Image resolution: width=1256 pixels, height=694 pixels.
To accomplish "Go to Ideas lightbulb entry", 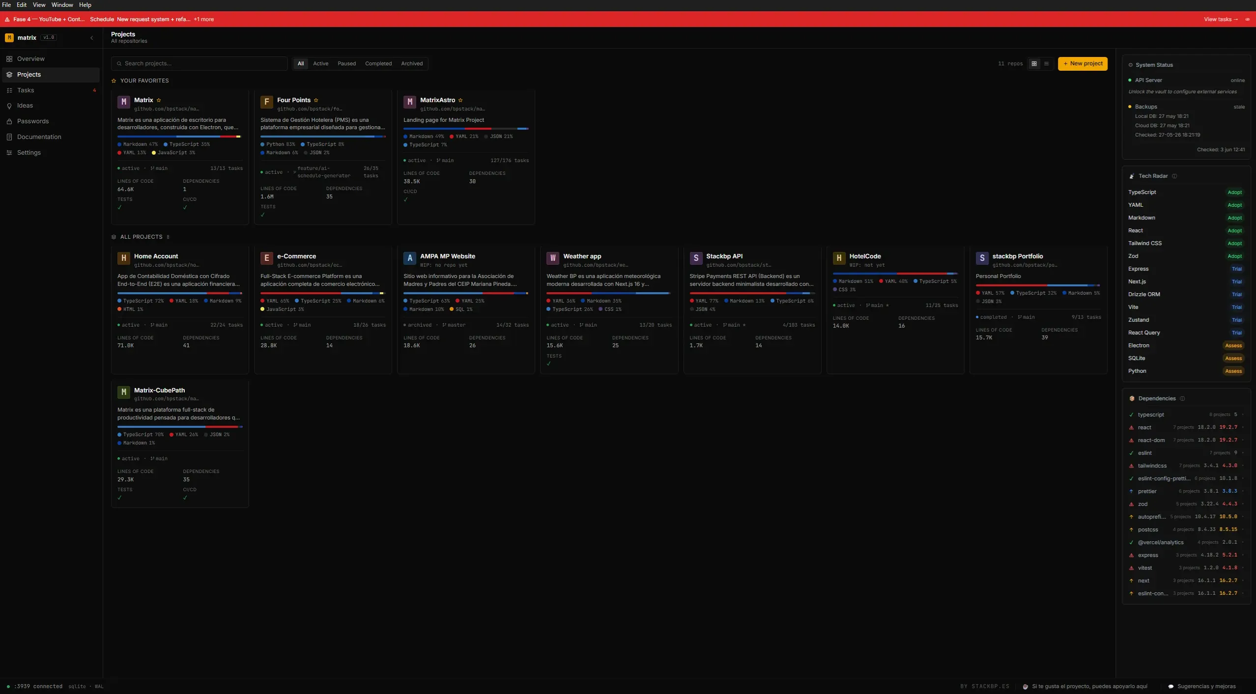I will click(x=51, y=106).
